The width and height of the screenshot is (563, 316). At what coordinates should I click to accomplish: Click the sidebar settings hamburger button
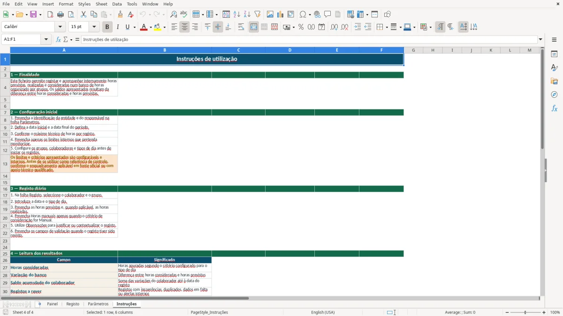(x=554, y=40)
